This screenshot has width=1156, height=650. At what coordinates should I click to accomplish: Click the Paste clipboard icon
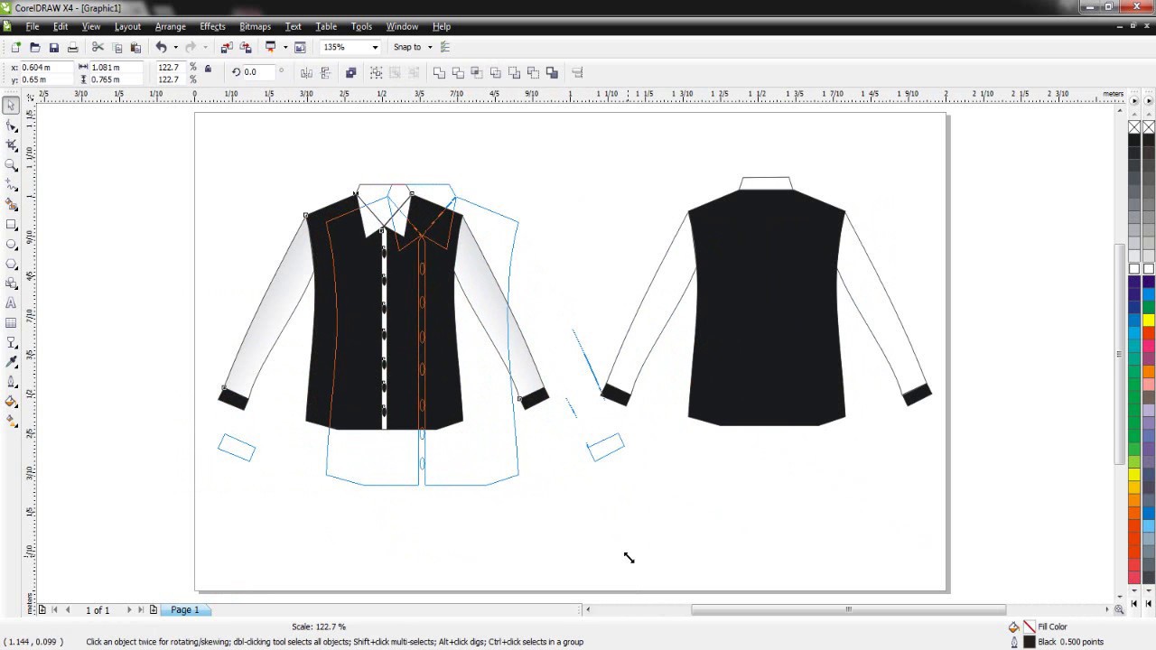[135, 47]
